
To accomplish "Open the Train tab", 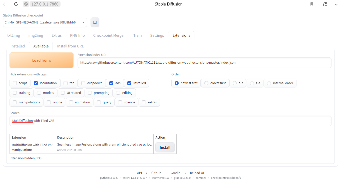I will pos(138,35).
